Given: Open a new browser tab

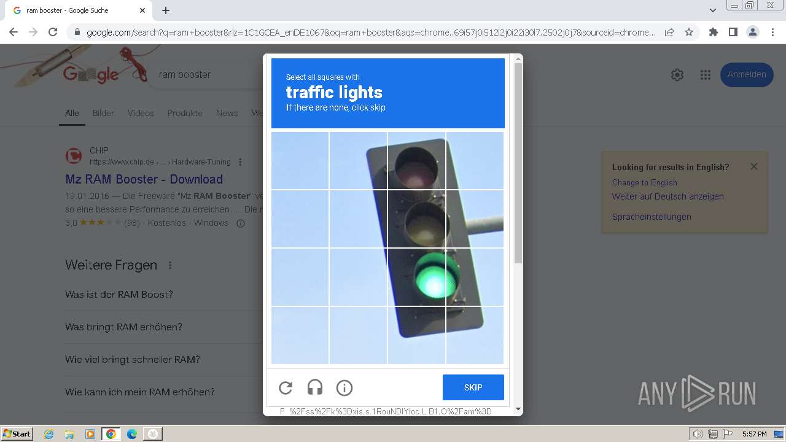Looking at the screenshot, I should point(166,10).
